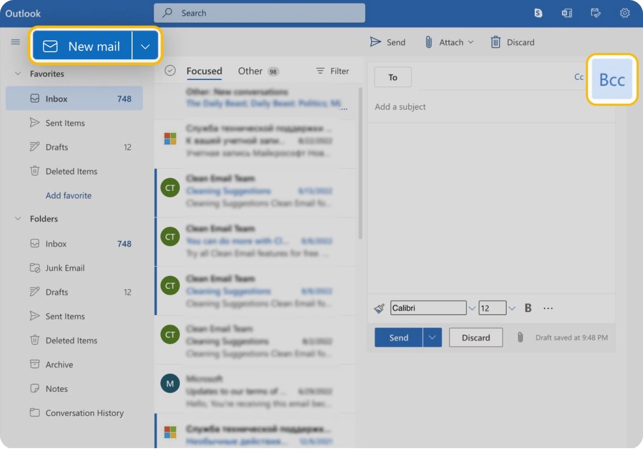Open the Junk Email folder
643x449 pixels.
point(65,268)
